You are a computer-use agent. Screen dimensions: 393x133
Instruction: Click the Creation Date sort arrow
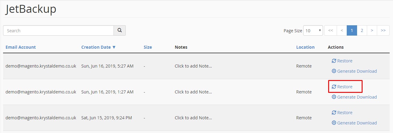tap(114, 47)
